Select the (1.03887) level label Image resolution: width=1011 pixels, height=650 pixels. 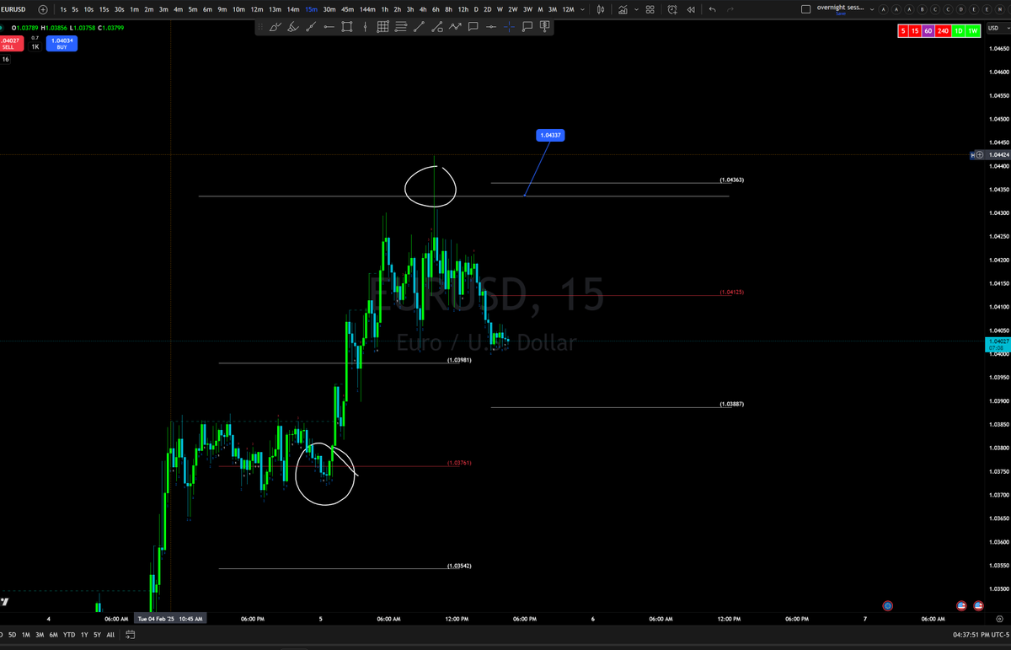731,404
